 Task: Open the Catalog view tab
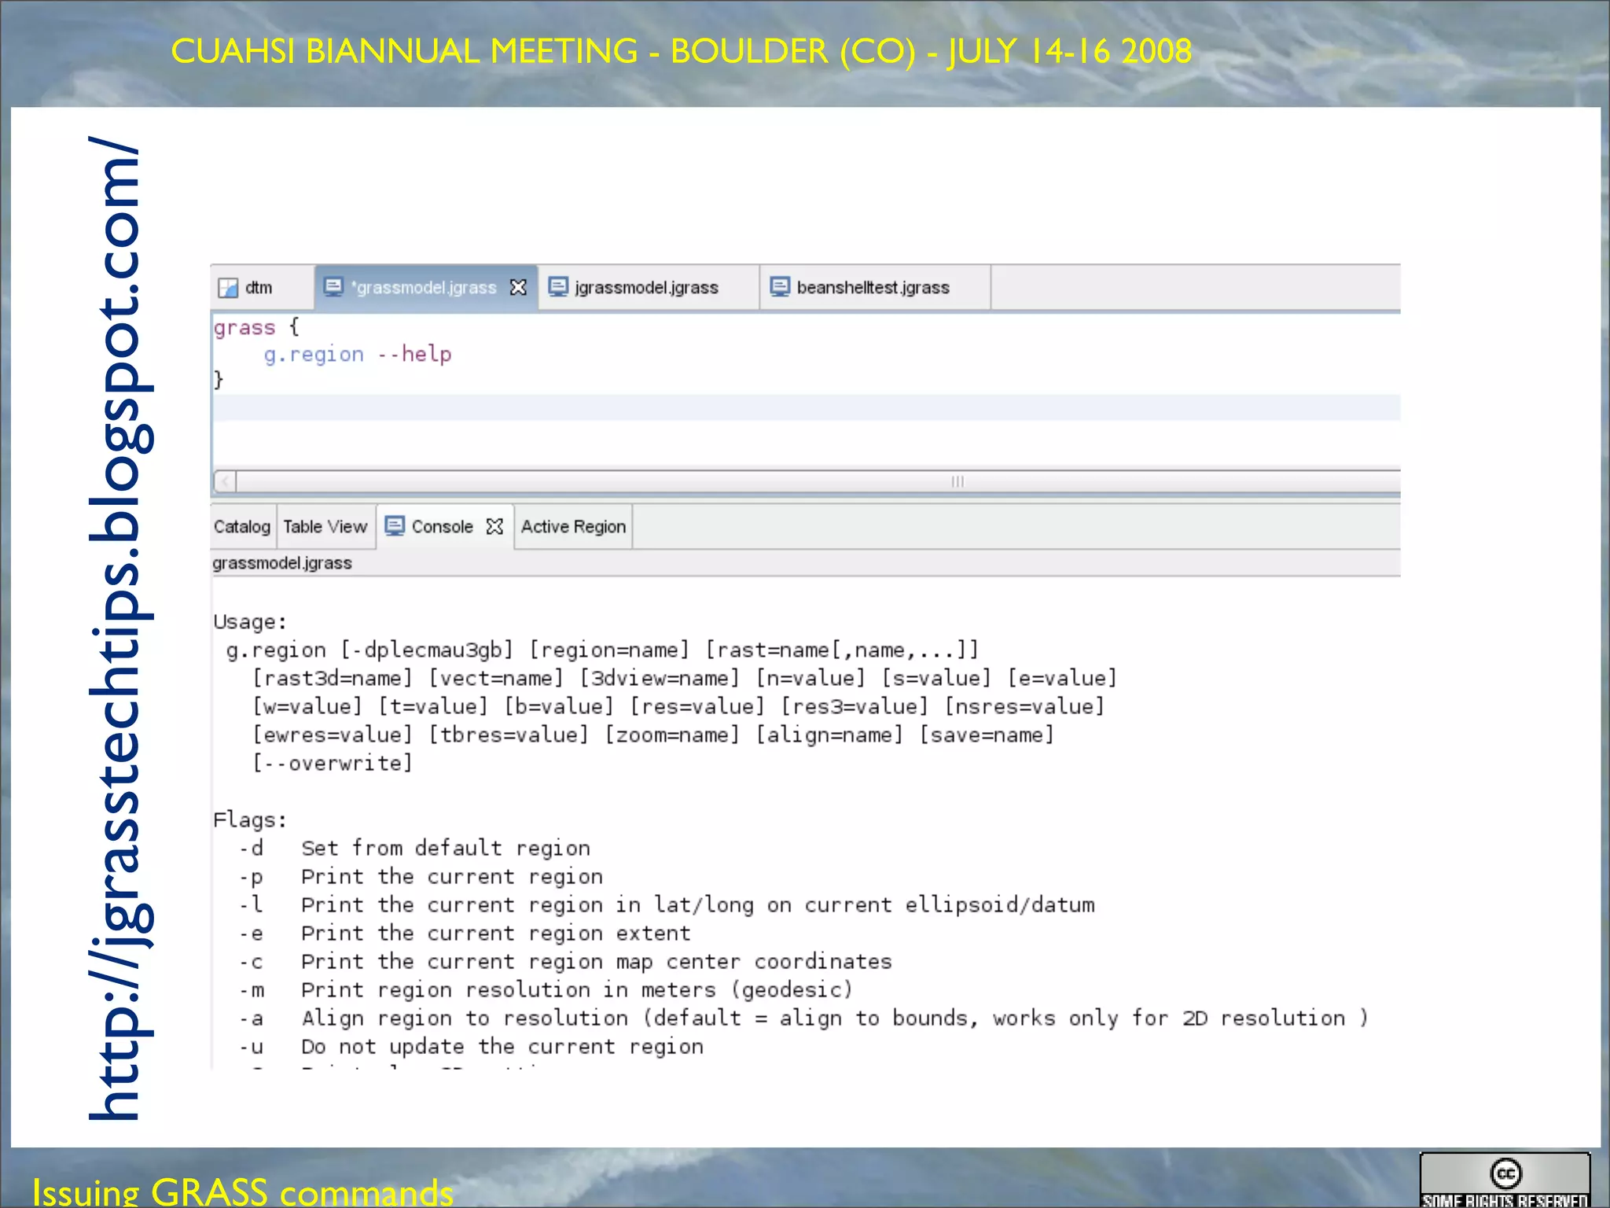coord(242,527)
